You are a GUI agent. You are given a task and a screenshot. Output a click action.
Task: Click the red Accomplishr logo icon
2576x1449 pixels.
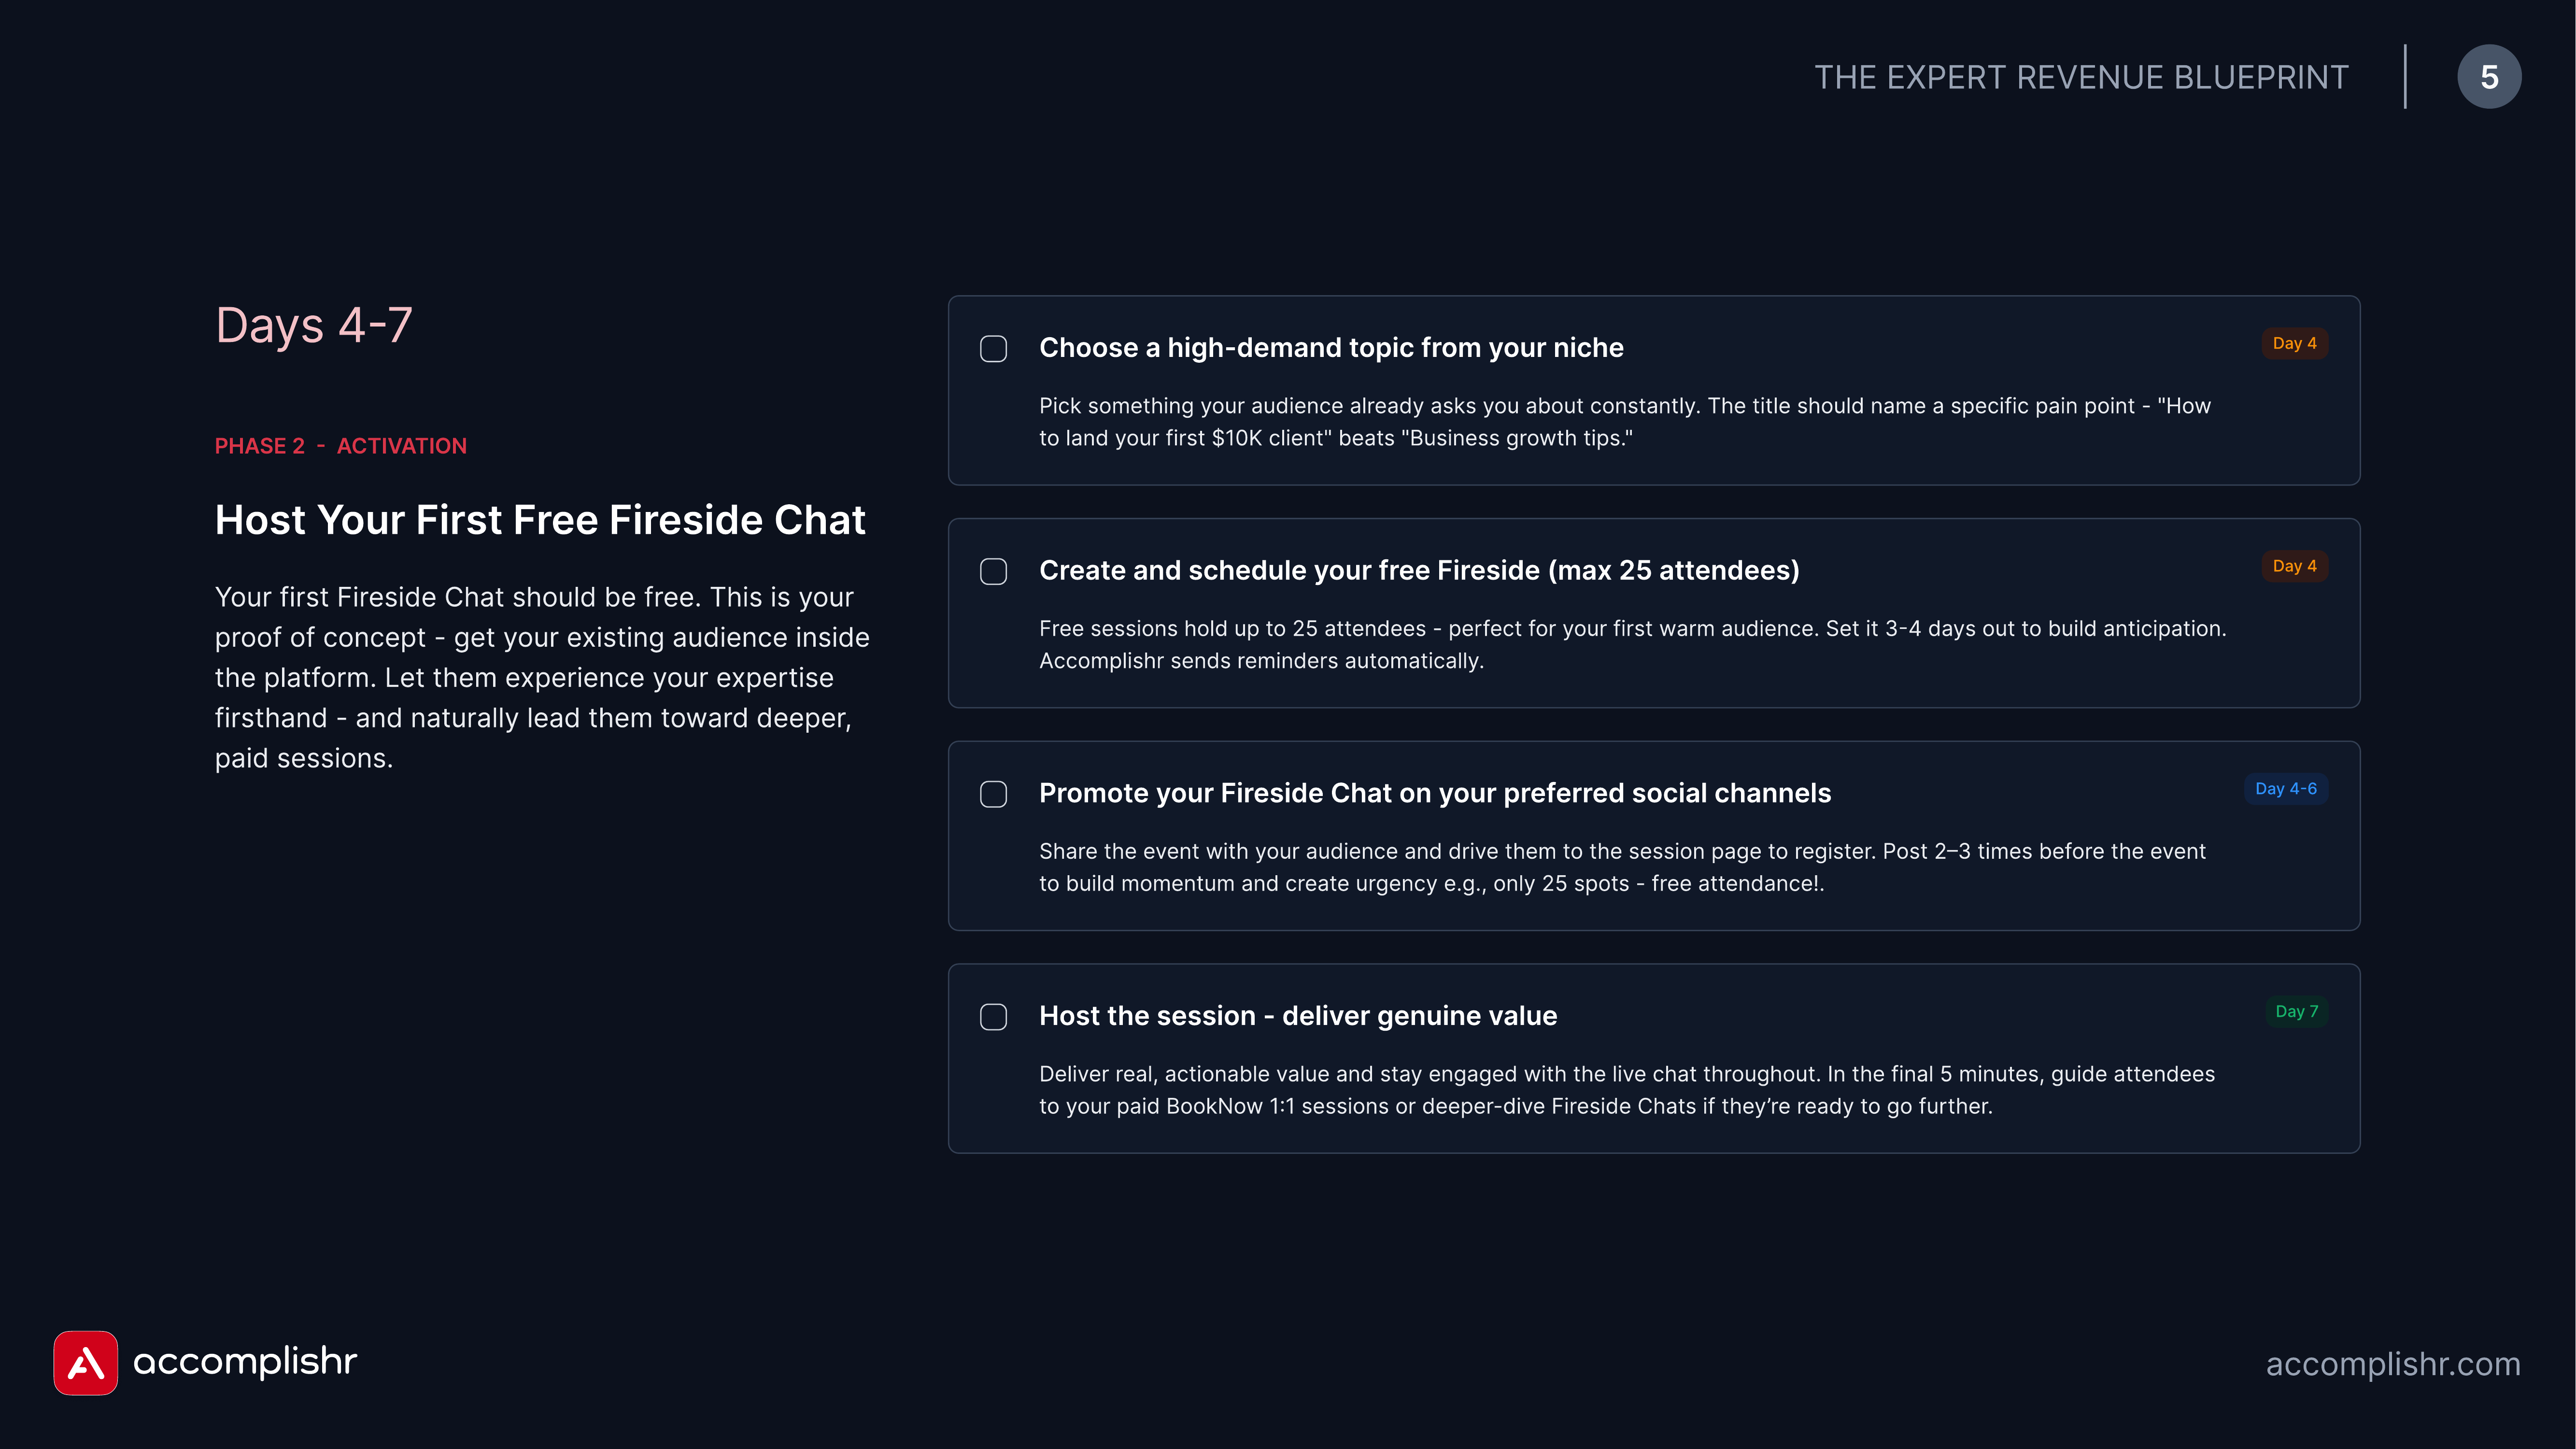point(86,1362)
